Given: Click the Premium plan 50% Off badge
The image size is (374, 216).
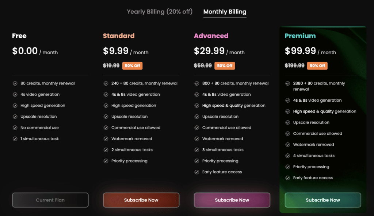Looking at the screenshot, I should [317, 66].
